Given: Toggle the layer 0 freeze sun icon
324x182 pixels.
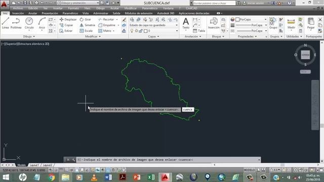Looking at the screenshot, I should 136,31.
